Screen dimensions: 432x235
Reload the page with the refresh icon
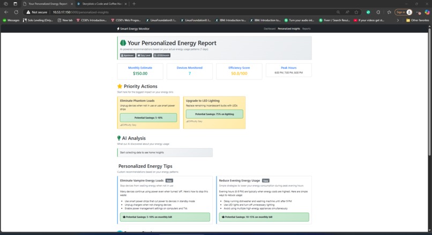[16, 12]
